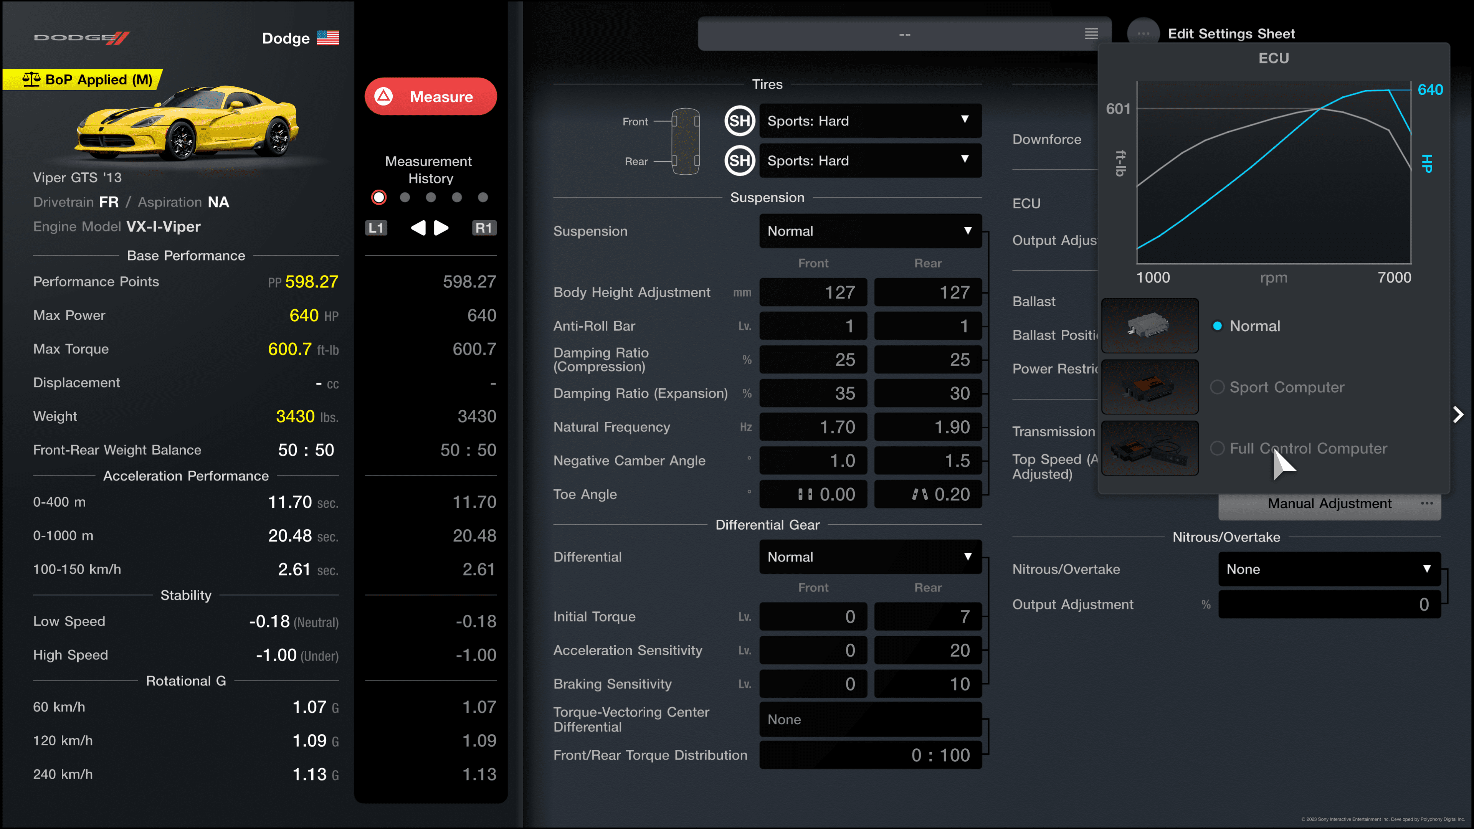Click the L1 shoulder button icon
1474x829 pixels.
(x=376, y=228)
